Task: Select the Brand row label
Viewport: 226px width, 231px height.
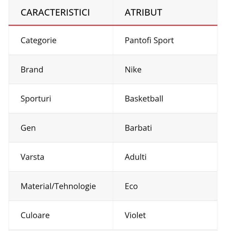Action: 32,70
